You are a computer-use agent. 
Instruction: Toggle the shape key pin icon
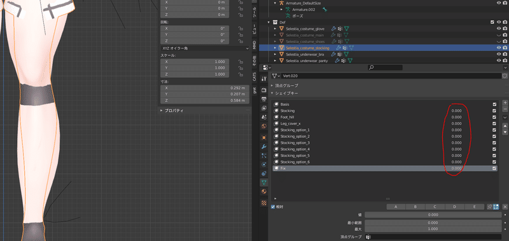coord(489,207)
